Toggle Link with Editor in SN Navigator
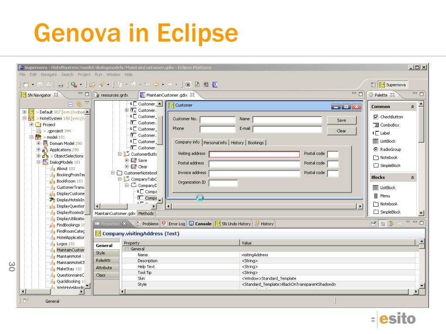446x334 pixels. coord(79,104)
